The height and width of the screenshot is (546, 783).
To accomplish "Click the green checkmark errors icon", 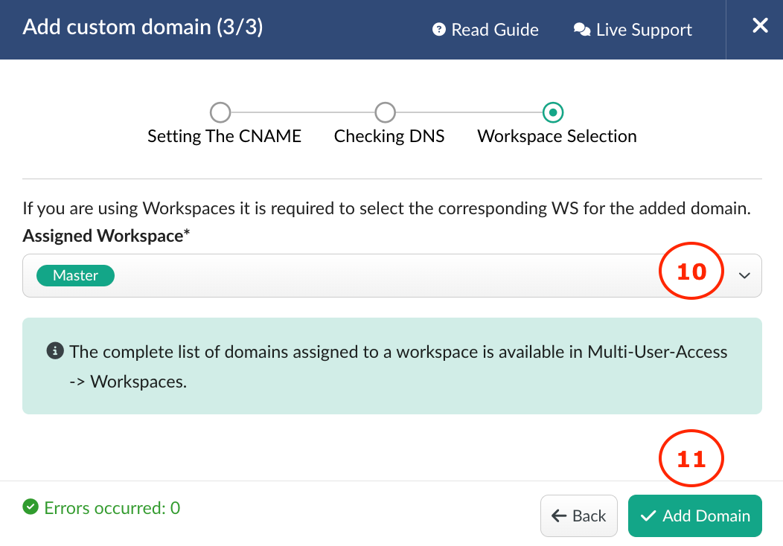I will pyautogui.click(x=31, y=507).
